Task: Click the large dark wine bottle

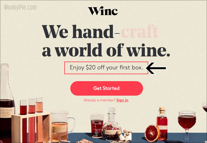Action: click(7, 103)
